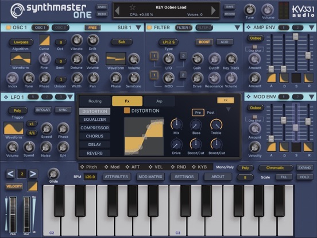Toggle the DISTORTION effect enable square
The image size is (317, 238).
(127, 110)
